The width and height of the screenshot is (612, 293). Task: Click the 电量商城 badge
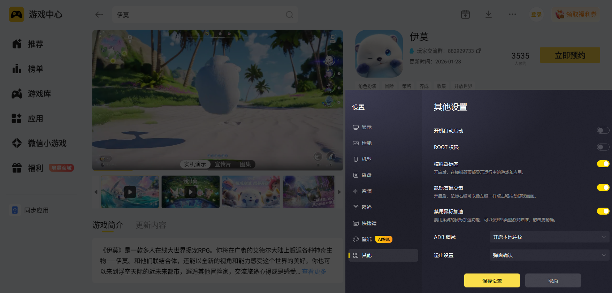61,168
